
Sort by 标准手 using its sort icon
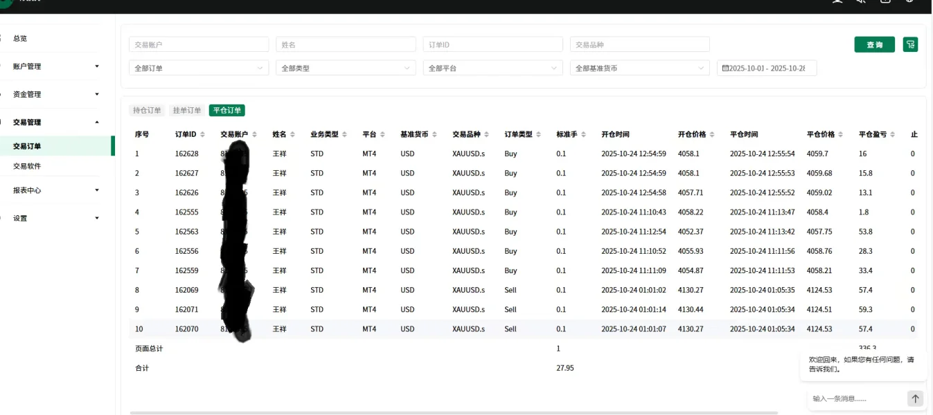click(583, 135)
